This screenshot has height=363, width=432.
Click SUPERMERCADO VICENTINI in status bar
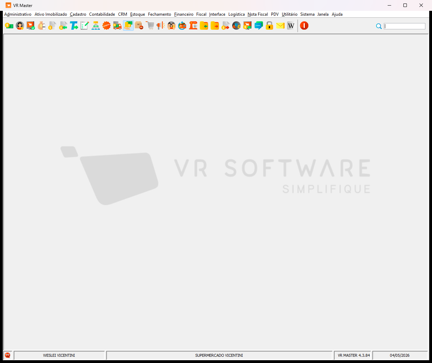click(219, 355)
